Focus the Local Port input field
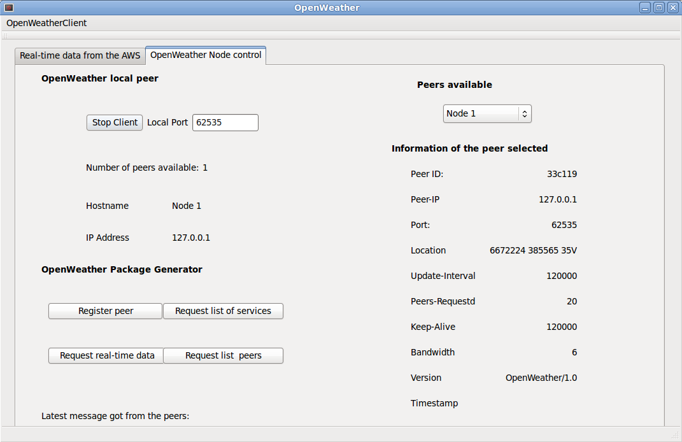The image size is (682, 442). (225, 122)
